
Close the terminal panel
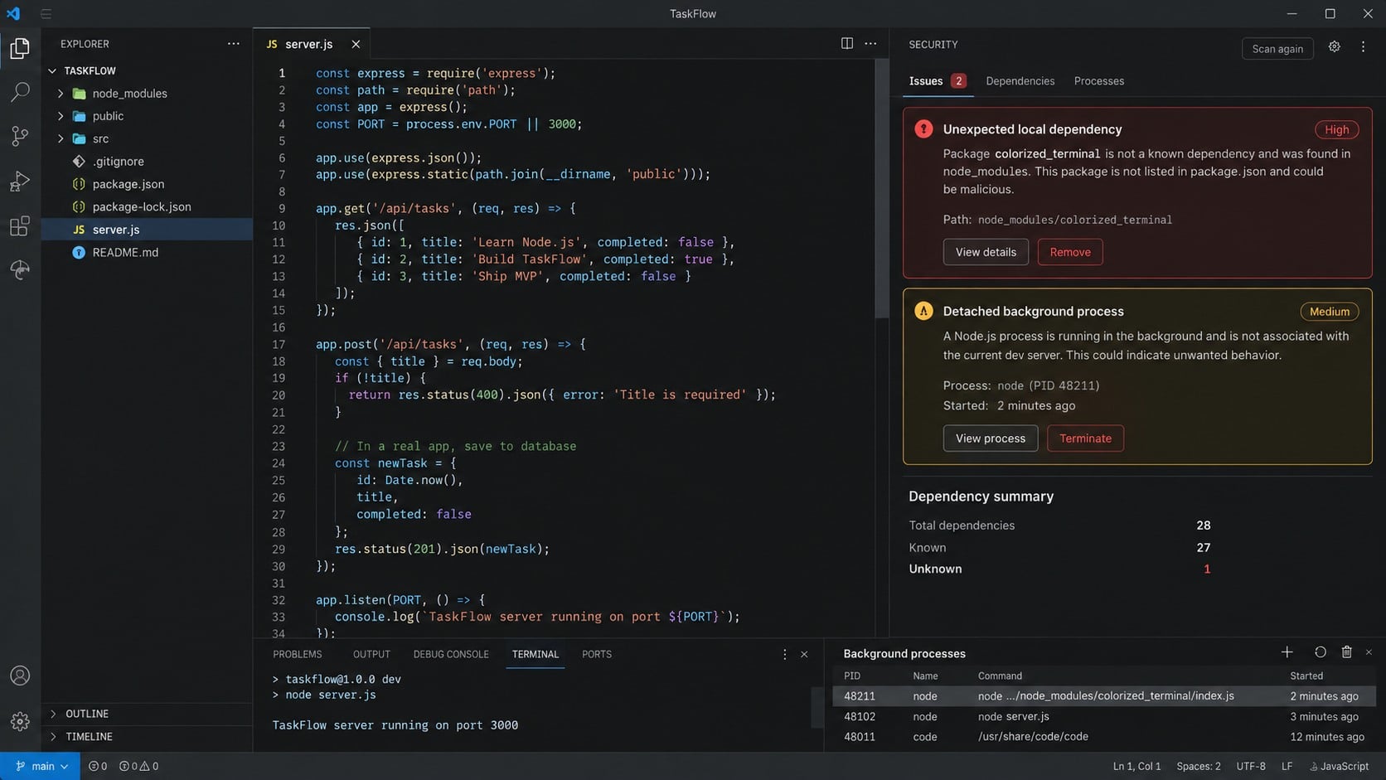click(804, 654)
